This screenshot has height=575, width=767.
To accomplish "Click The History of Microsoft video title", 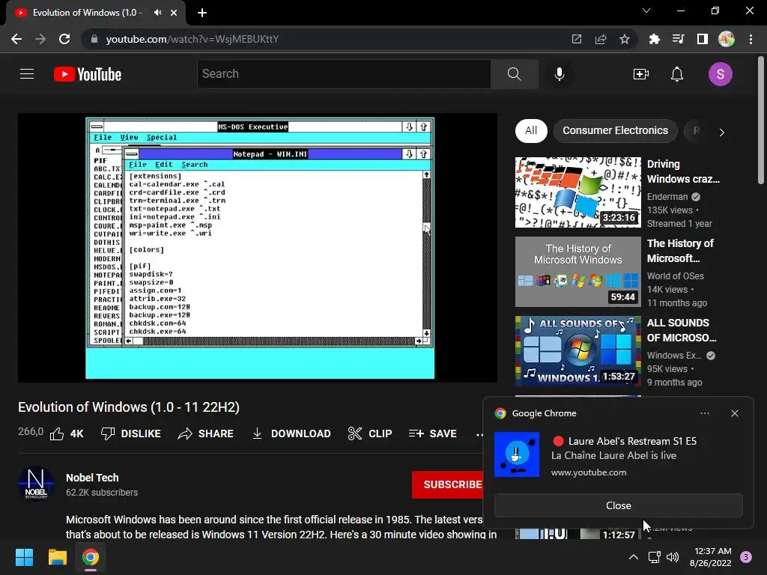I will [681, 251].
